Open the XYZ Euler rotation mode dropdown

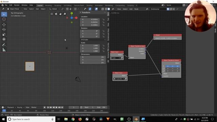click(93, 40)
